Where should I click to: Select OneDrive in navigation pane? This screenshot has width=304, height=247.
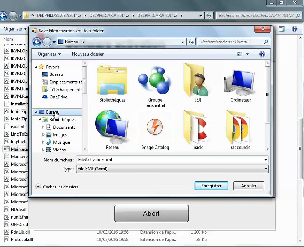(55, 97)
